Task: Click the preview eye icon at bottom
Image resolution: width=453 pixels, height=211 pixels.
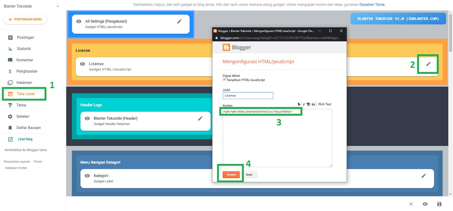Action: pos(425,204)
